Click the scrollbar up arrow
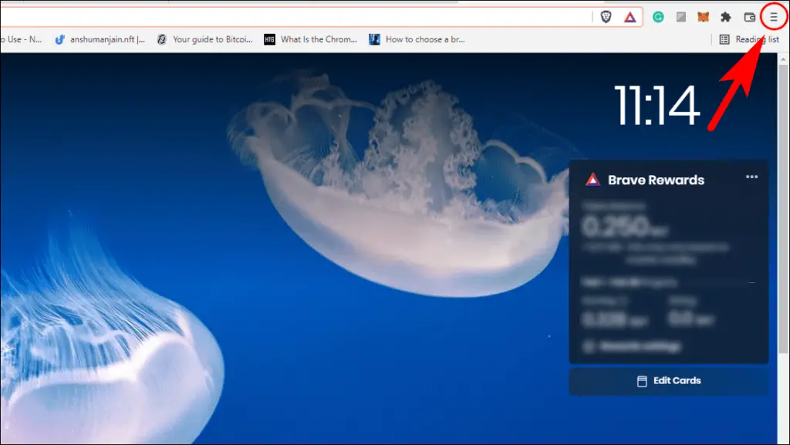Image resolution: width=790 pixels, height=445 pixels. point(784,59)
